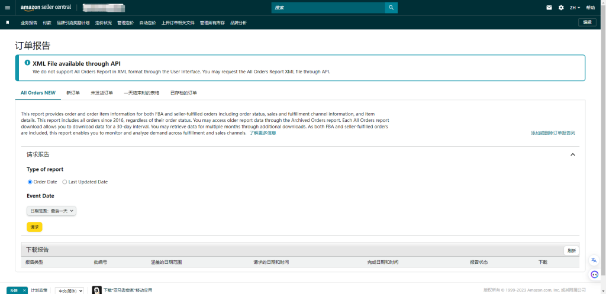Click the 刷新 refresh button
The width and height of the screenshot is (606, 294).
[x=571, y=250]
